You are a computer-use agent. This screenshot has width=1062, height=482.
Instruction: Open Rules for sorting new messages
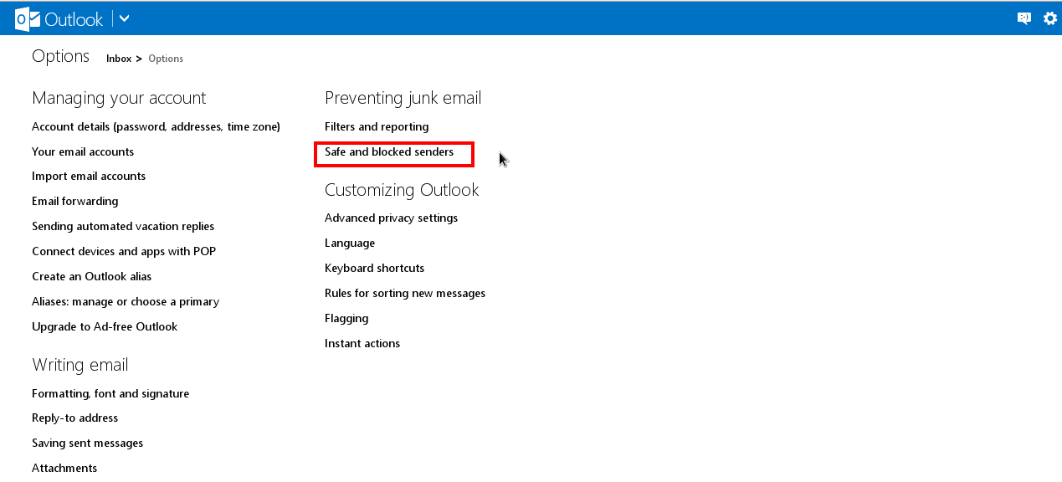point(405,293)
